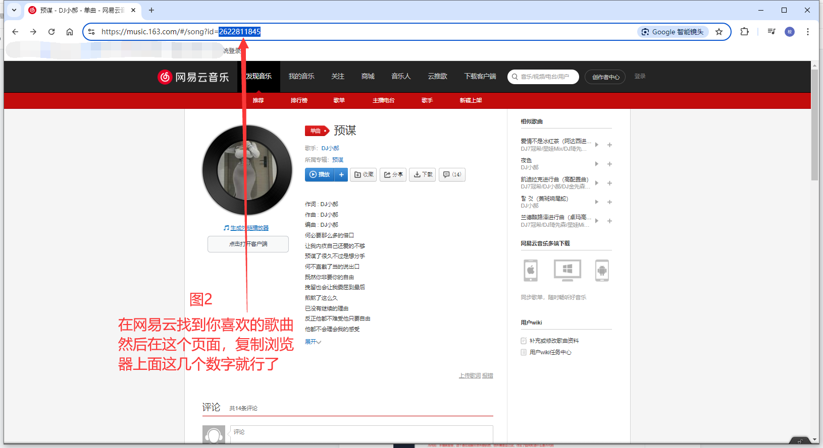Select 歌手 in the red subnav

[x=427, y=100]
